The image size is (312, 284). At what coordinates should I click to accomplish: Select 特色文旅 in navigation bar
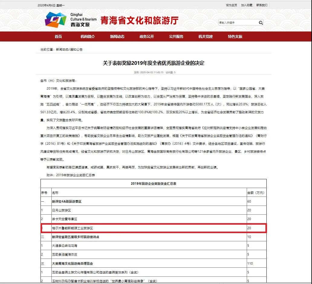pos(235,37)
